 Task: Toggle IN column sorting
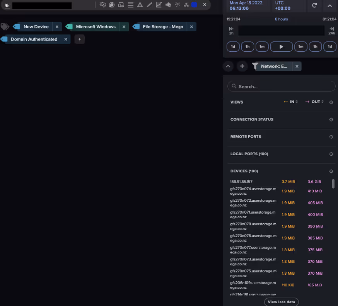click(x=291, y=102)
